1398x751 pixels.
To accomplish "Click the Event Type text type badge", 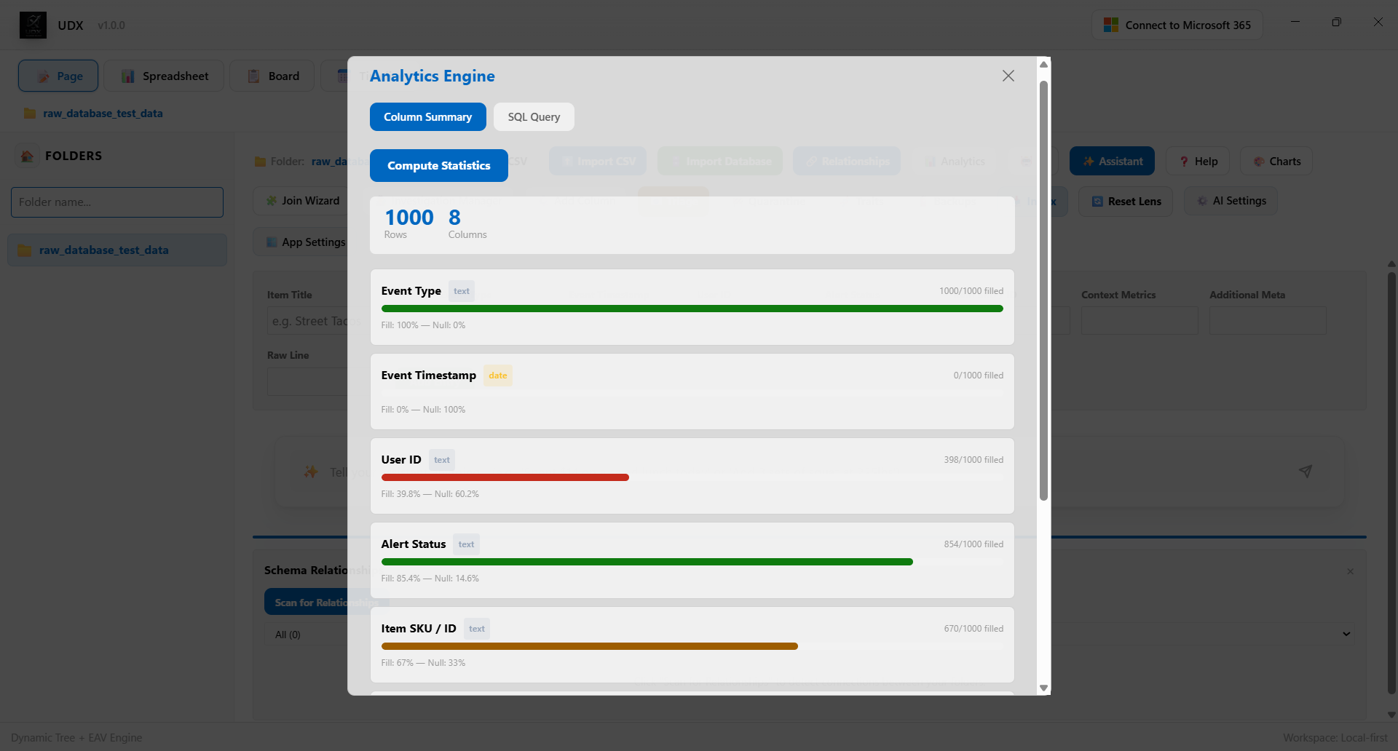I will click(x=462, y=291).
